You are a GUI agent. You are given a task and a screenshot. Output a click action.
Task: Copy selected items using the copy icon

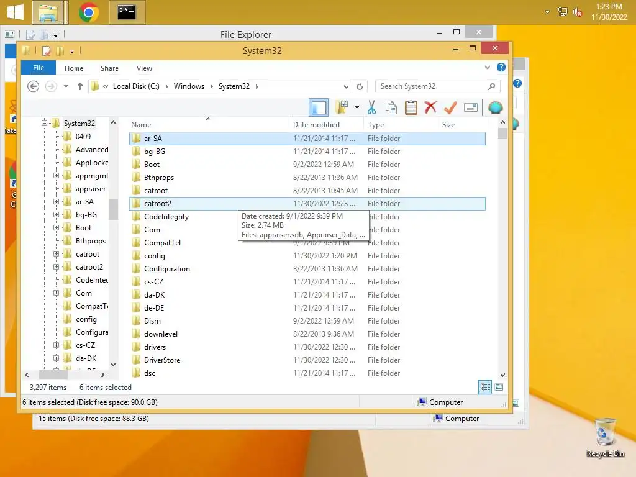coord(391,107)
